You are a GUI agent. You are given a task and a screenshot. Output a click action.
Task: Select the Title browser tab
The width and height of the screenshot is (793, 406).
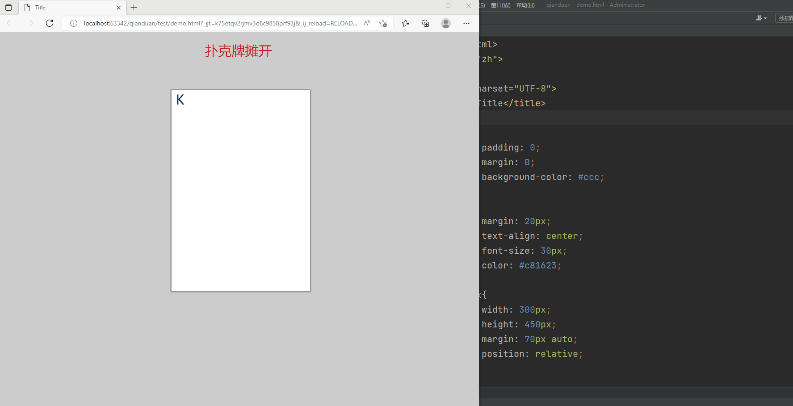[72, 8]
